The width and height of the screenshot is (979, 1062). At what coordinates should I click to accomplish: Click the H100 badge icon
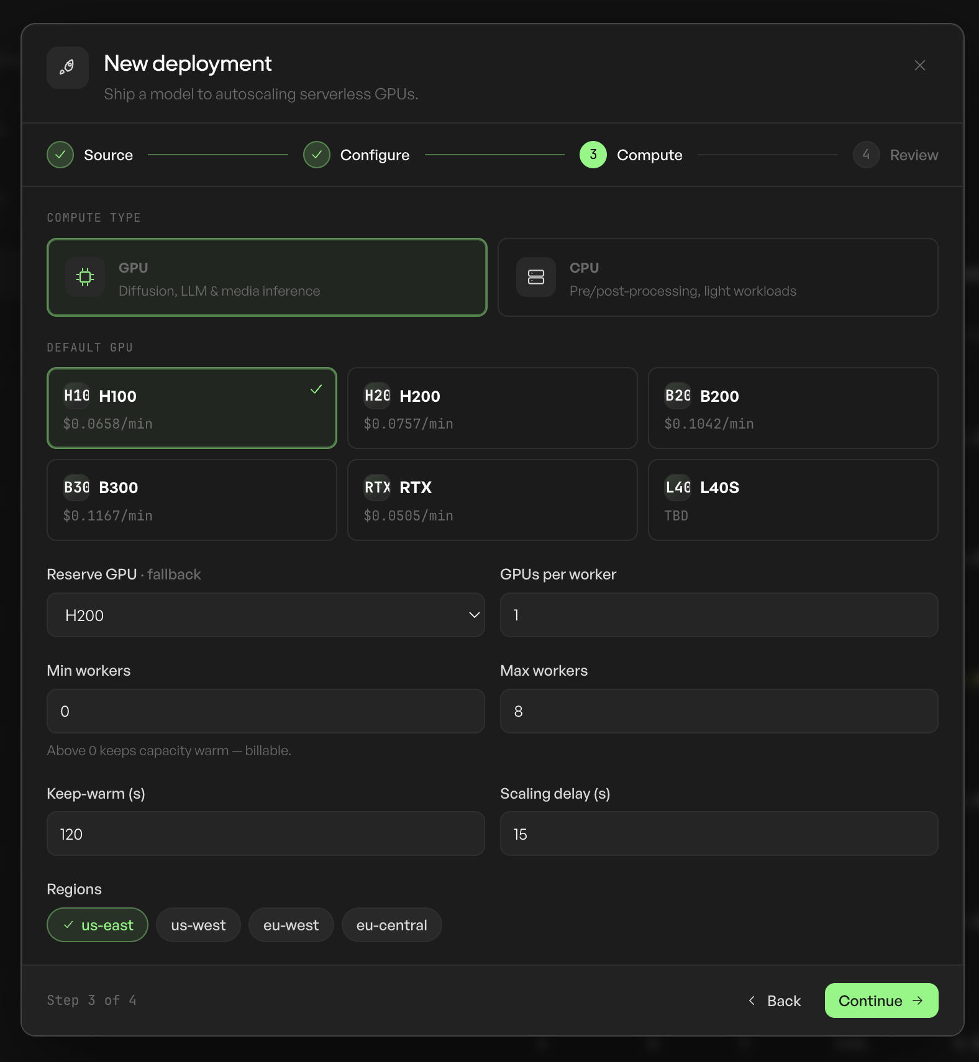click(76, 396)
